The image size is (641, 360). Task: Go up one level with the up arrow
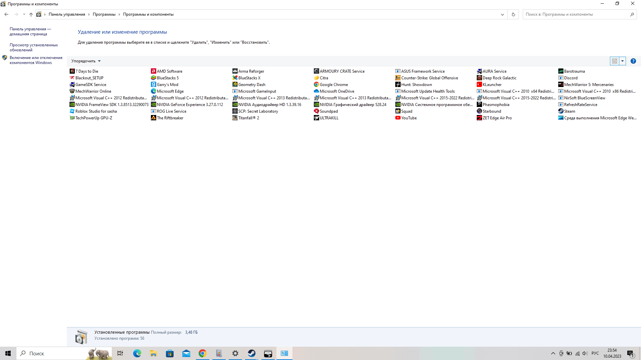(31, 14)
